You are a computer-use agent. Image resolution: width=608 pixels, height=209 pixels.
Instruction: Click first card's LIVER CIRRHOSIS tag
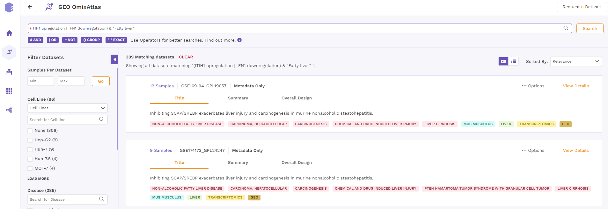click(x=440, y=124)
